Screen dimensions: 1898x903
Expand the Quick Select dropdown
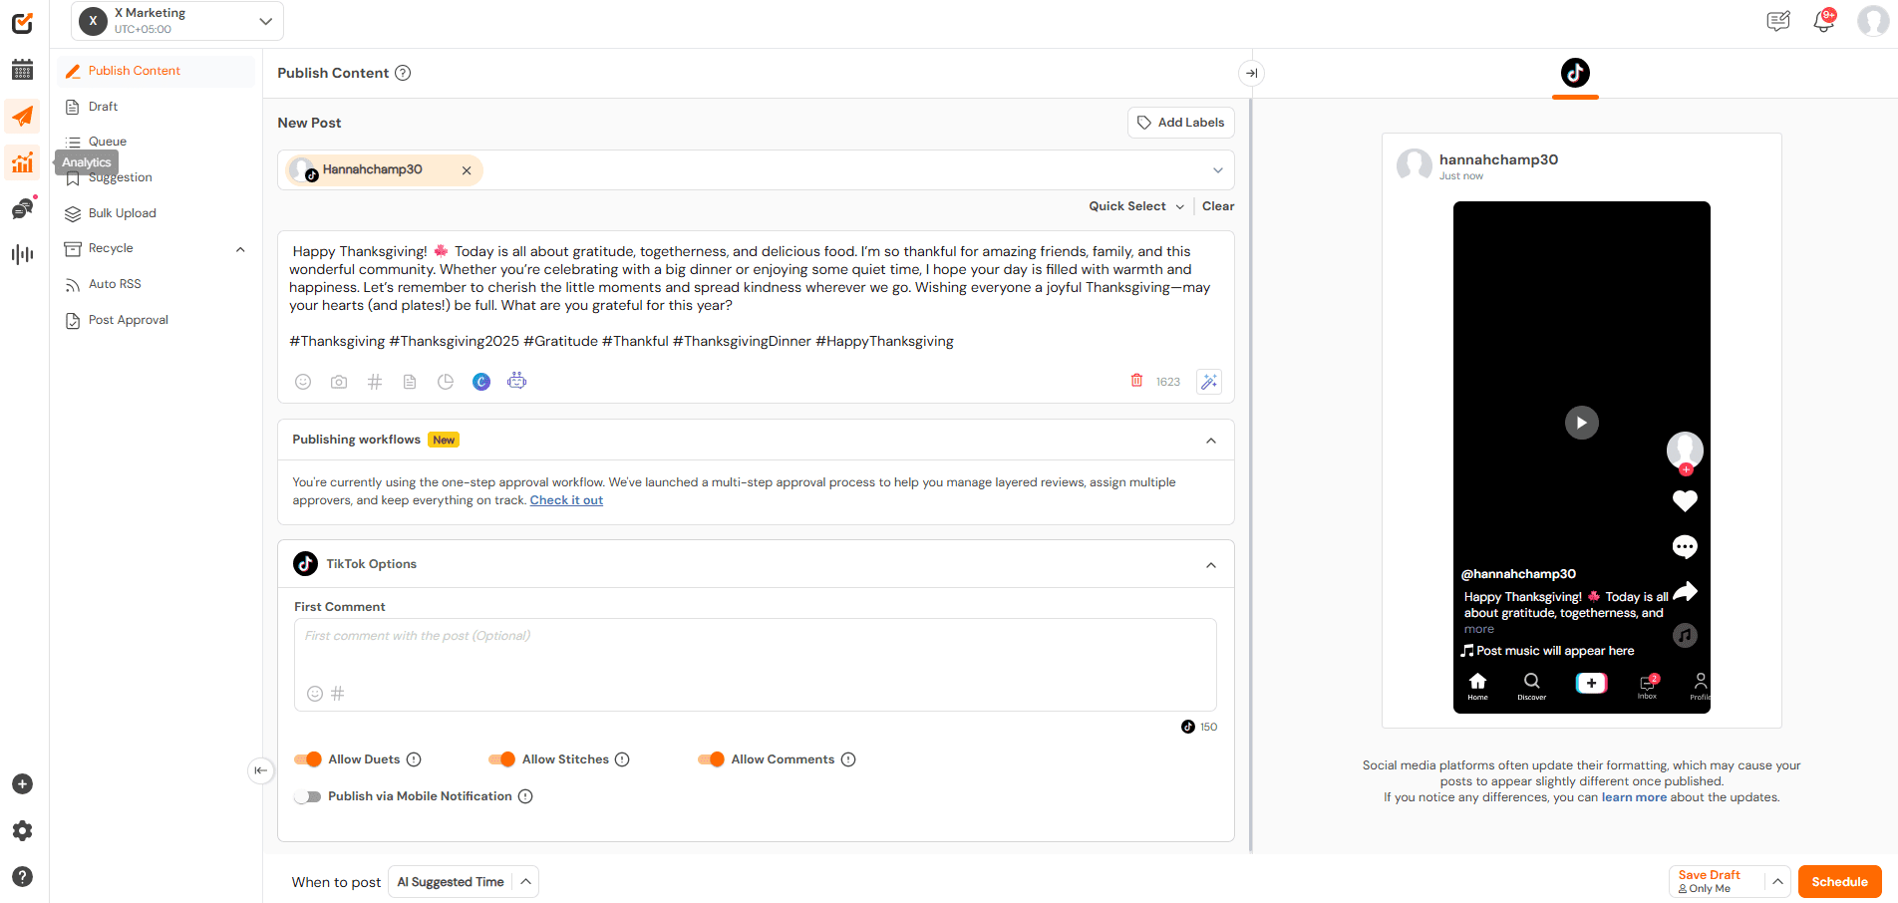[x=1135, y=206]
